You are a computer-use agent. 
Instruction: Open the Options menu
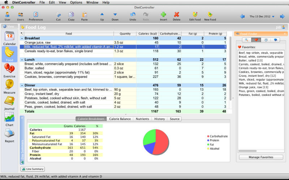tap(76, 3)
